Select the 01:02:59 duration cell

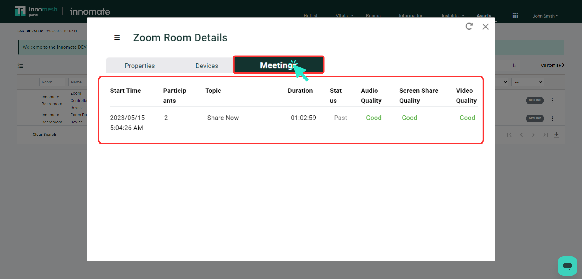pos(303,118)
